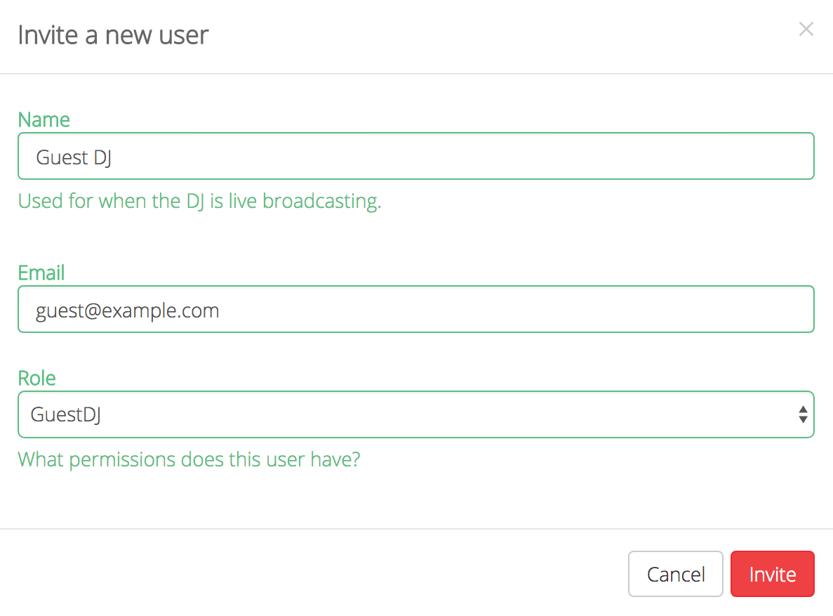The width and height of the screenshot is (833, 616).
Task: Click the down arrow of Role selector
Action: point(803,420)
